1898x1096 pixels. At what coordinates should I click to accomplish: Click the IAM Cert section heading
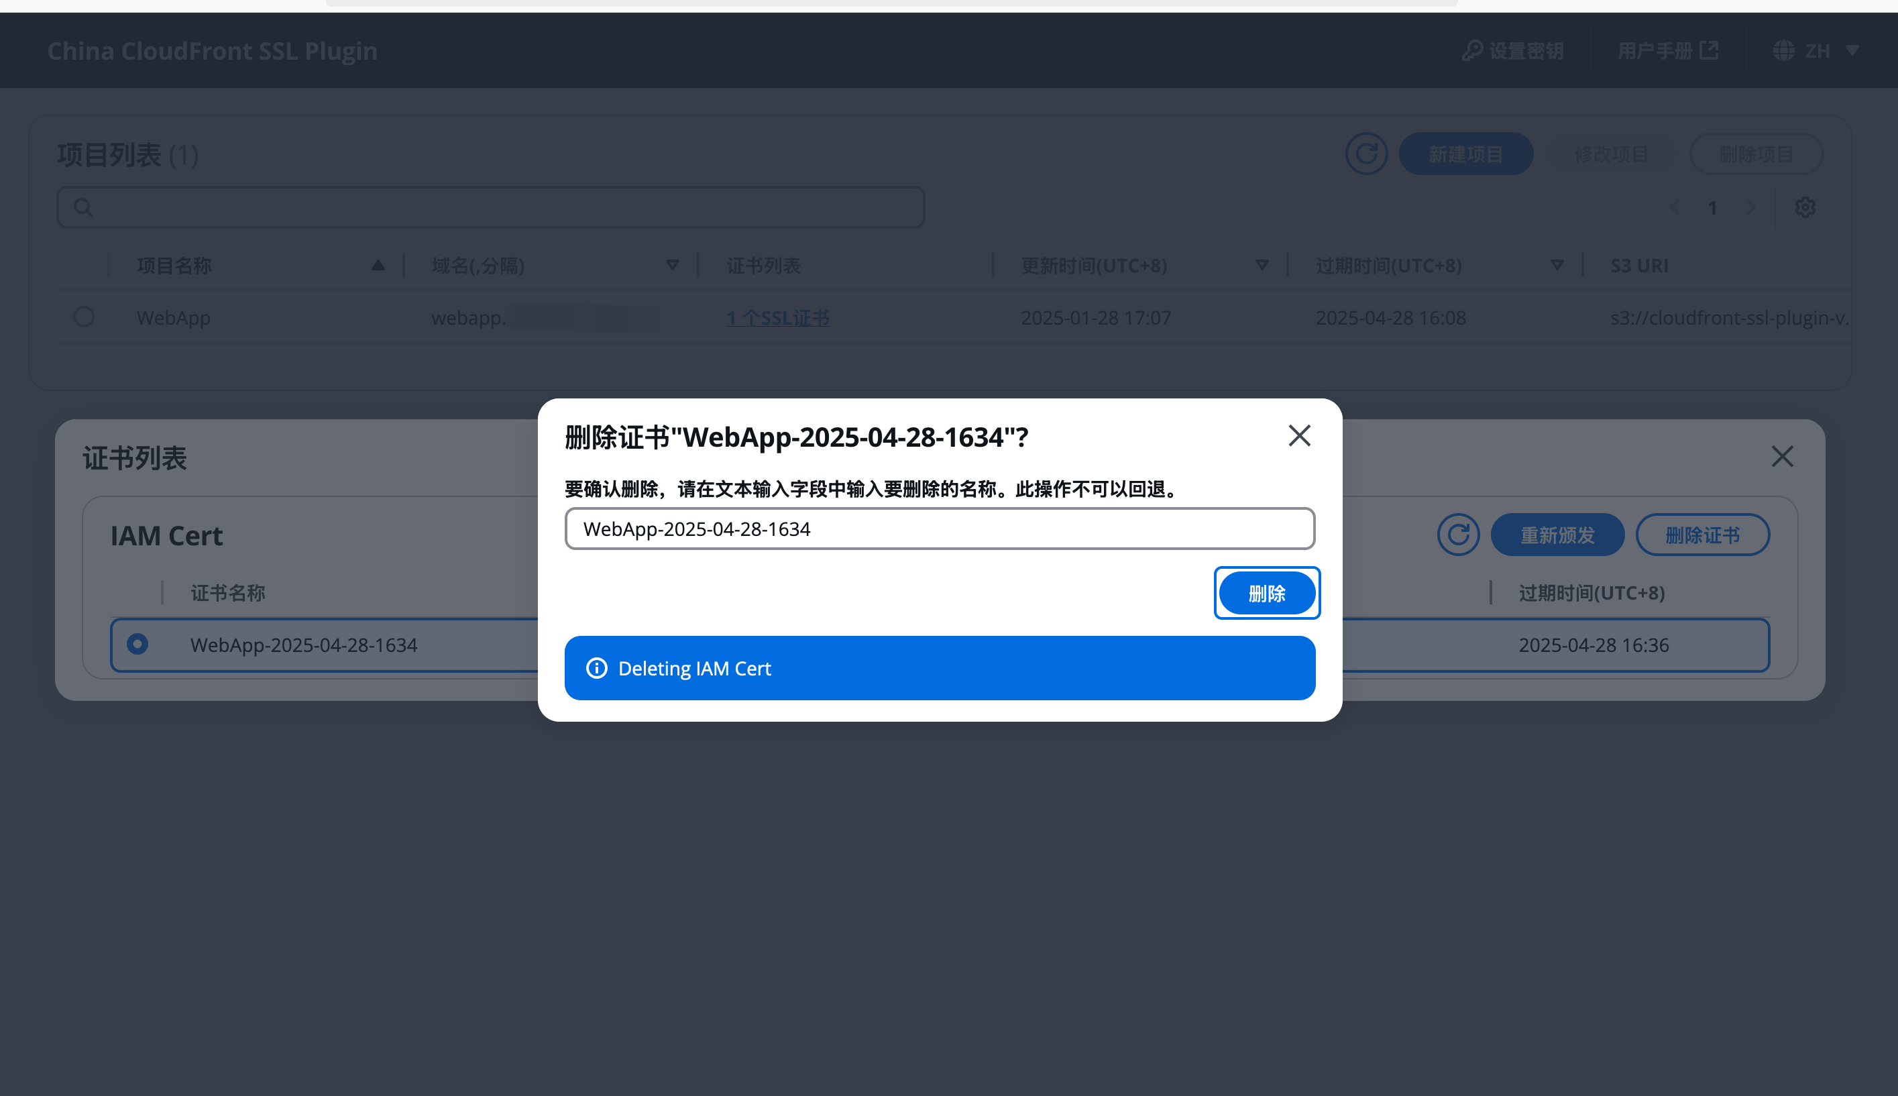pos(166,535)
